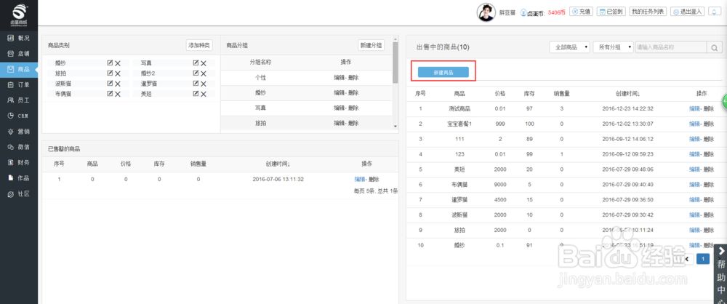Image resolution: width=727 pixels, height=304 pixels.
Task: Click the magnifier search icon button
Action: click(714, 47)
